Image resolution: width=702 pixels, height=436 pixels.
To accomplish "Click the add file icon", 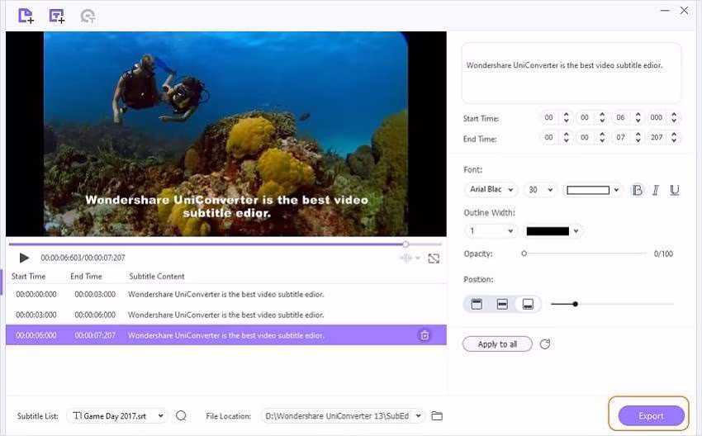I will pyautogui.click(x=26, y=16).
